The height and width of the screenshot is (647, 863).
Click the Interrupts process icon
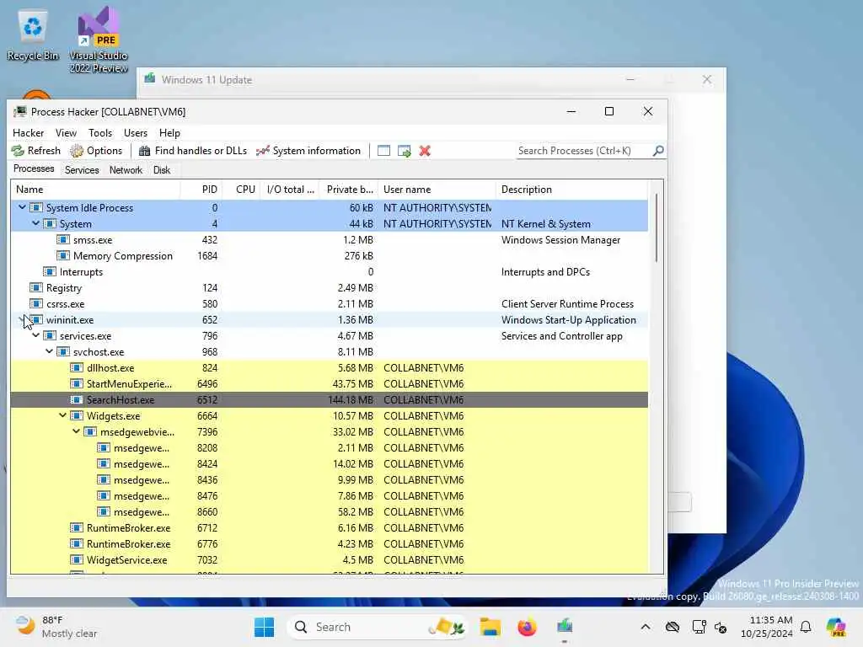(x=50, y=272)
